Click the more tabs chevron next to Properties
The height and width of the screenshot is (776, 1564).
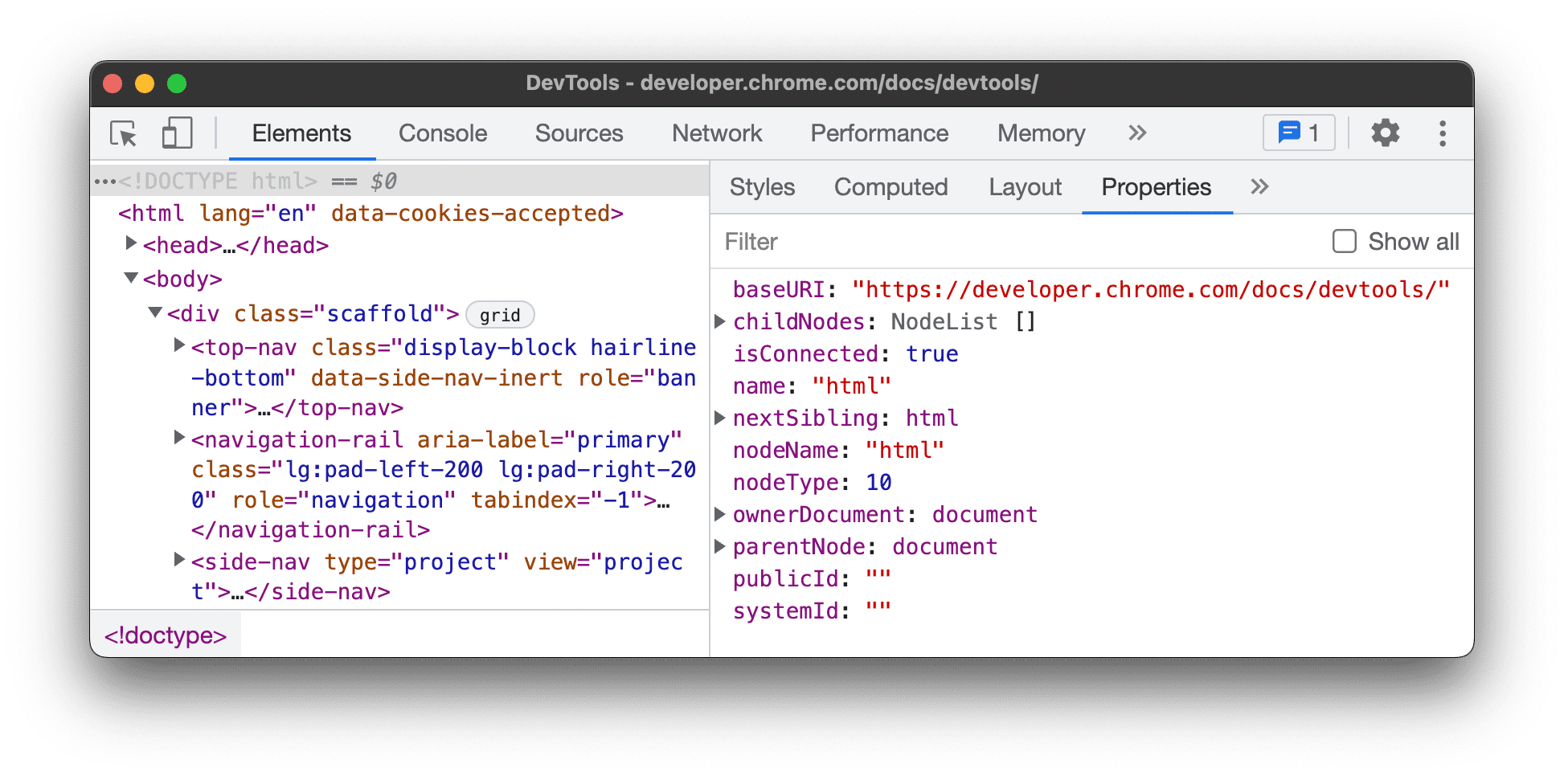pos(1259,186)
